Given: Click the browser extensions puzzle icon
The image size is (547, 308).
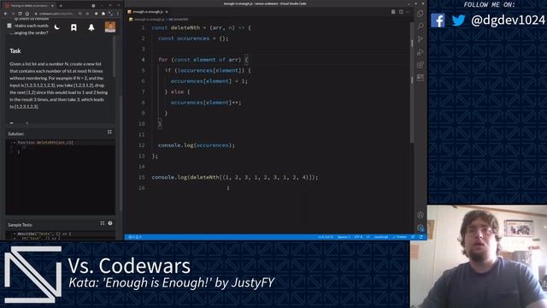Looking at the screenshot, I should pos(103,14).
